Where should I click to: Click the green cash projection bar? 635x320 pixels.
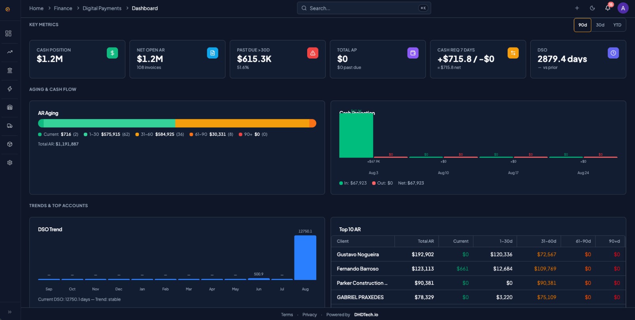pos(356,135)
